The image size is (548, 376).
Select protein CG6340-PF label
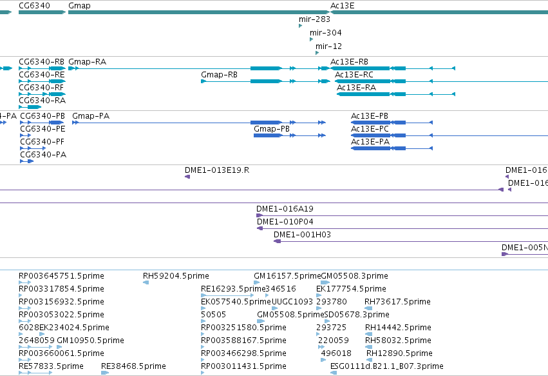click(42, 142)
